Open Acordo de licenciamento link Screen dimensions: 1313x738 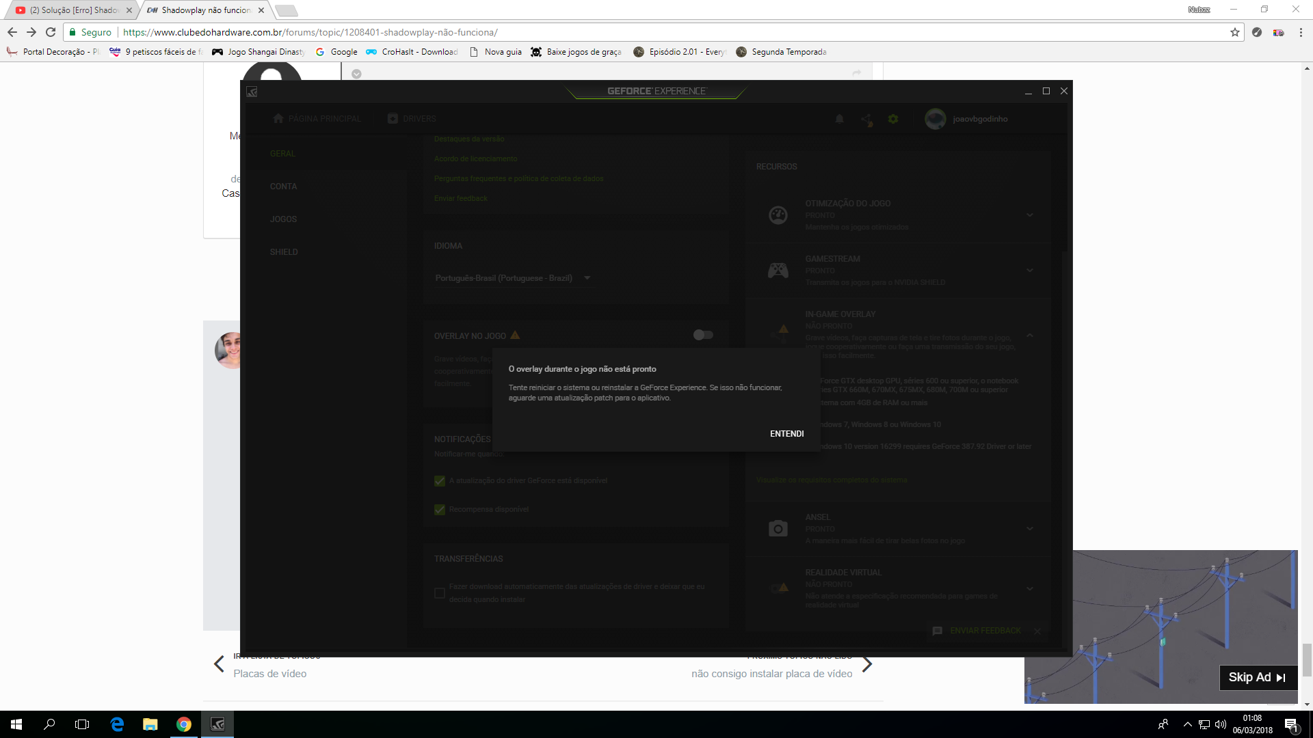click(x=475, y=159)
